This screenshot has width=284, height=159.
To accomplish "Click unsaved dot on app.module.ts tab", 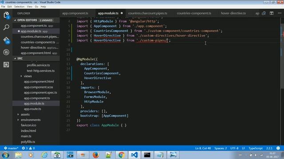I will click(122, 13).
